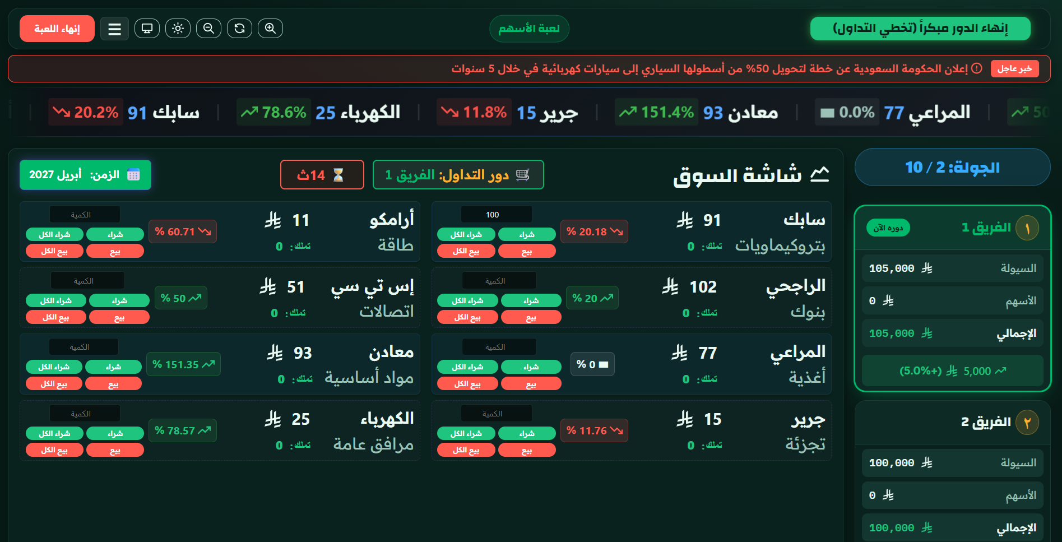Image resolution: width=1062 pixels, height=542 pixels.
Task: Click انهاء اللعبة end game button
Action: tap(57, 29)
